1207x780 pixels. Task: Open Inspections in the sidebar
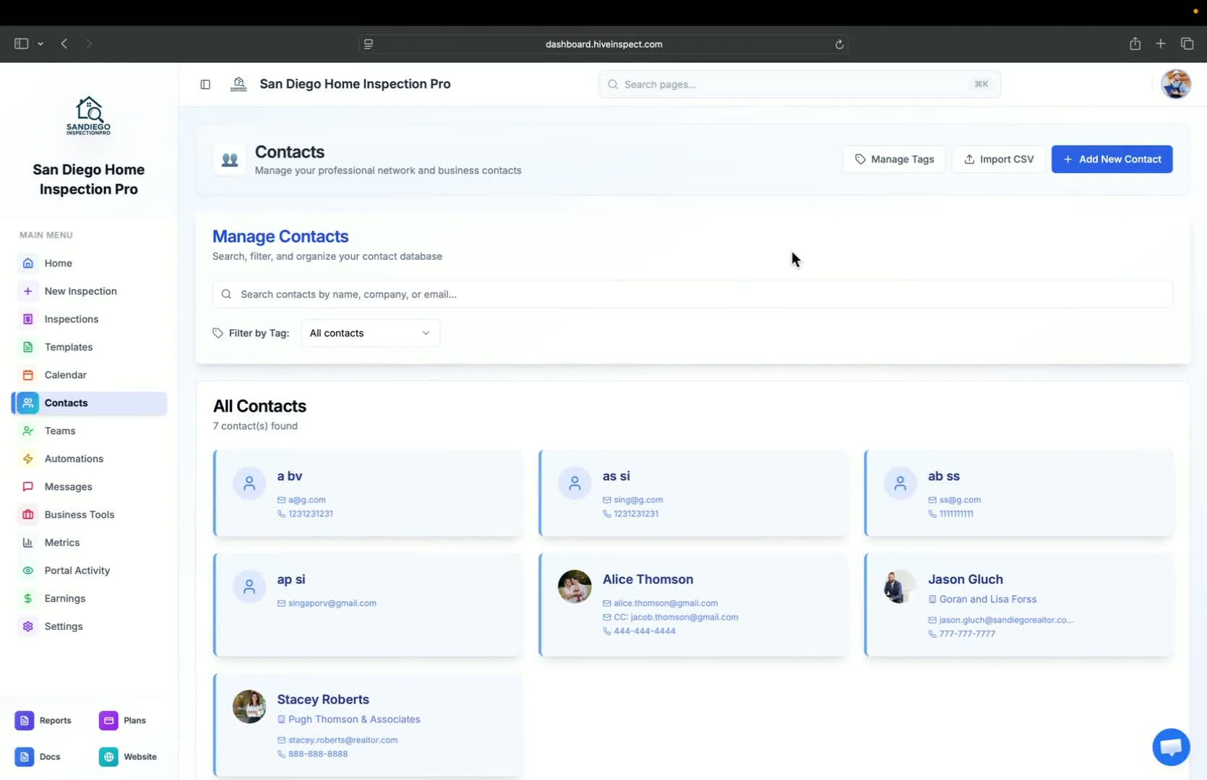pos(88,319)
